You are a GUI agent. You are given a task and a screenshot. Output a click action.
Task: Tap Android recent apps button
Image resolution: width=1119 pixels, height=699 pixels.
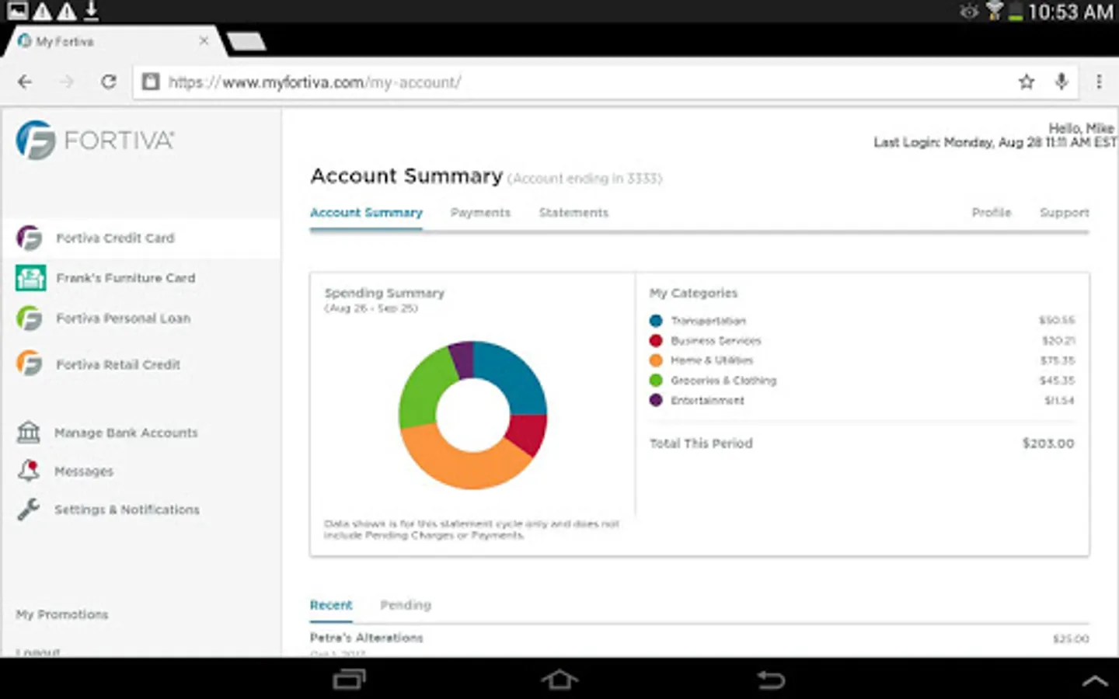pos(349,680)
